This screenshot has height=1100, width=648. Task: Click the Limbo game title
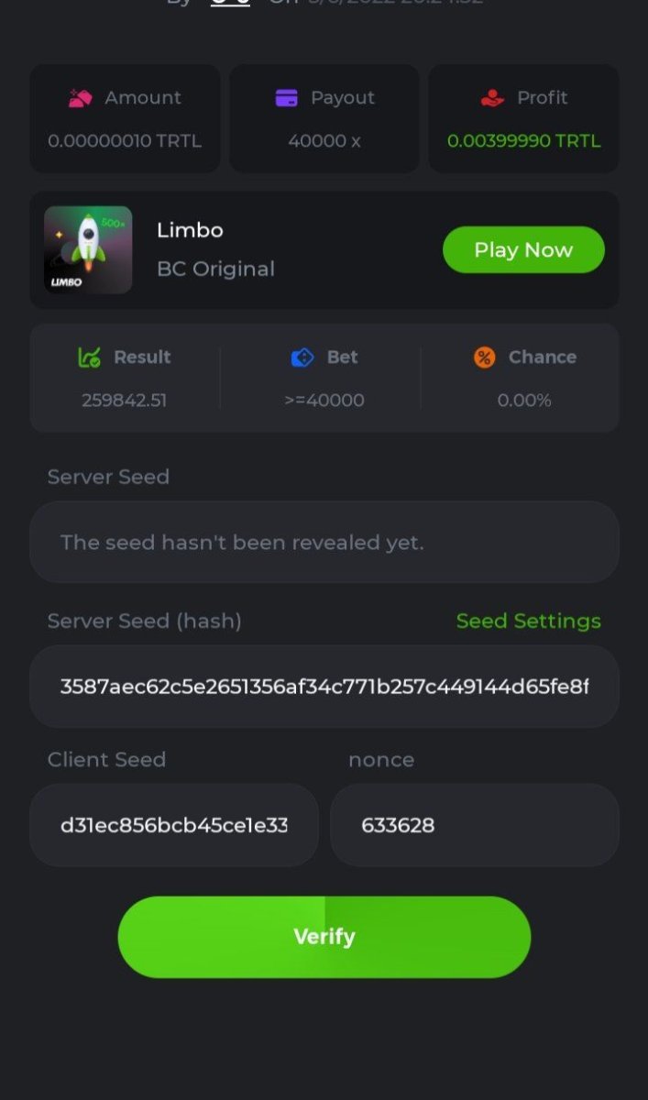click(190, 230)
